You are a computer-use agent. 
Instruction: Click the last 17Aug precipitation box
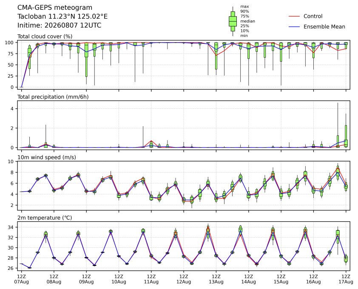(x=346, y=136)
